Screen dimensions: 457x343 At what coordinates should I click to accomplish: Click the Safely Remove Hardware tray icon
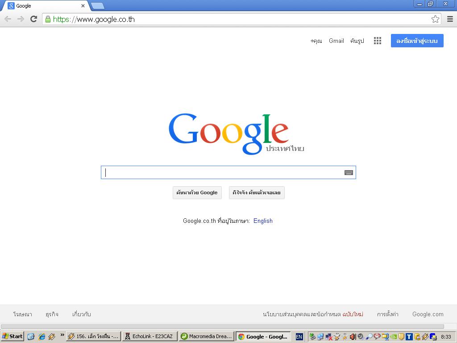(x=313, y=337)
